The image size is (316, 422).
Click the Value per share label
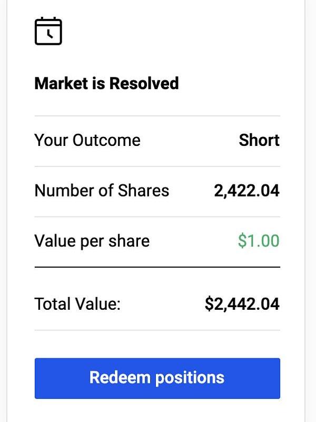coord(92,241)
